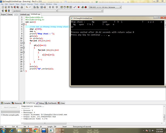This screenshot has height=133, width=166.
Task: Open the TDM-GCC compiler set dropdown
Action: tap(120, 7)
